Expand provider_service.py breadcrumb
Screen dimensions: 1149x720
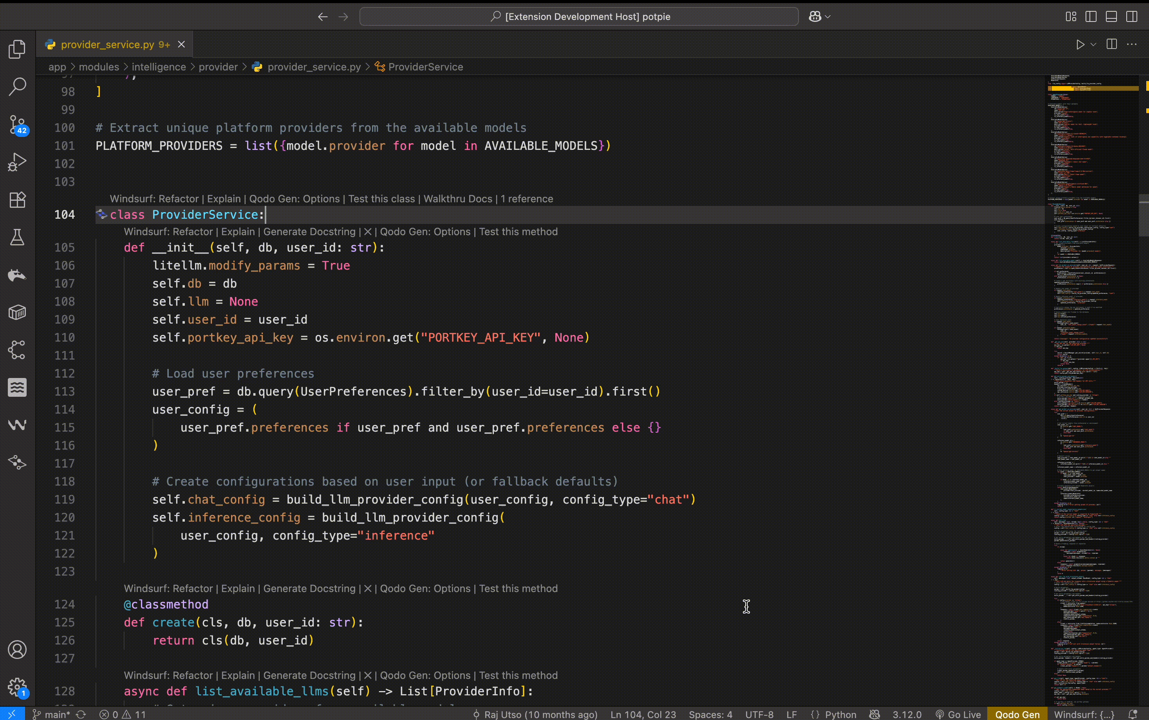point(307,67)
